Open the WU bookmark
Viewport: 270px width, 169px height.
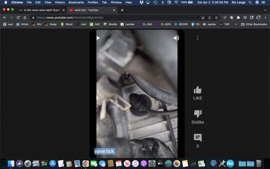point(37,24)
